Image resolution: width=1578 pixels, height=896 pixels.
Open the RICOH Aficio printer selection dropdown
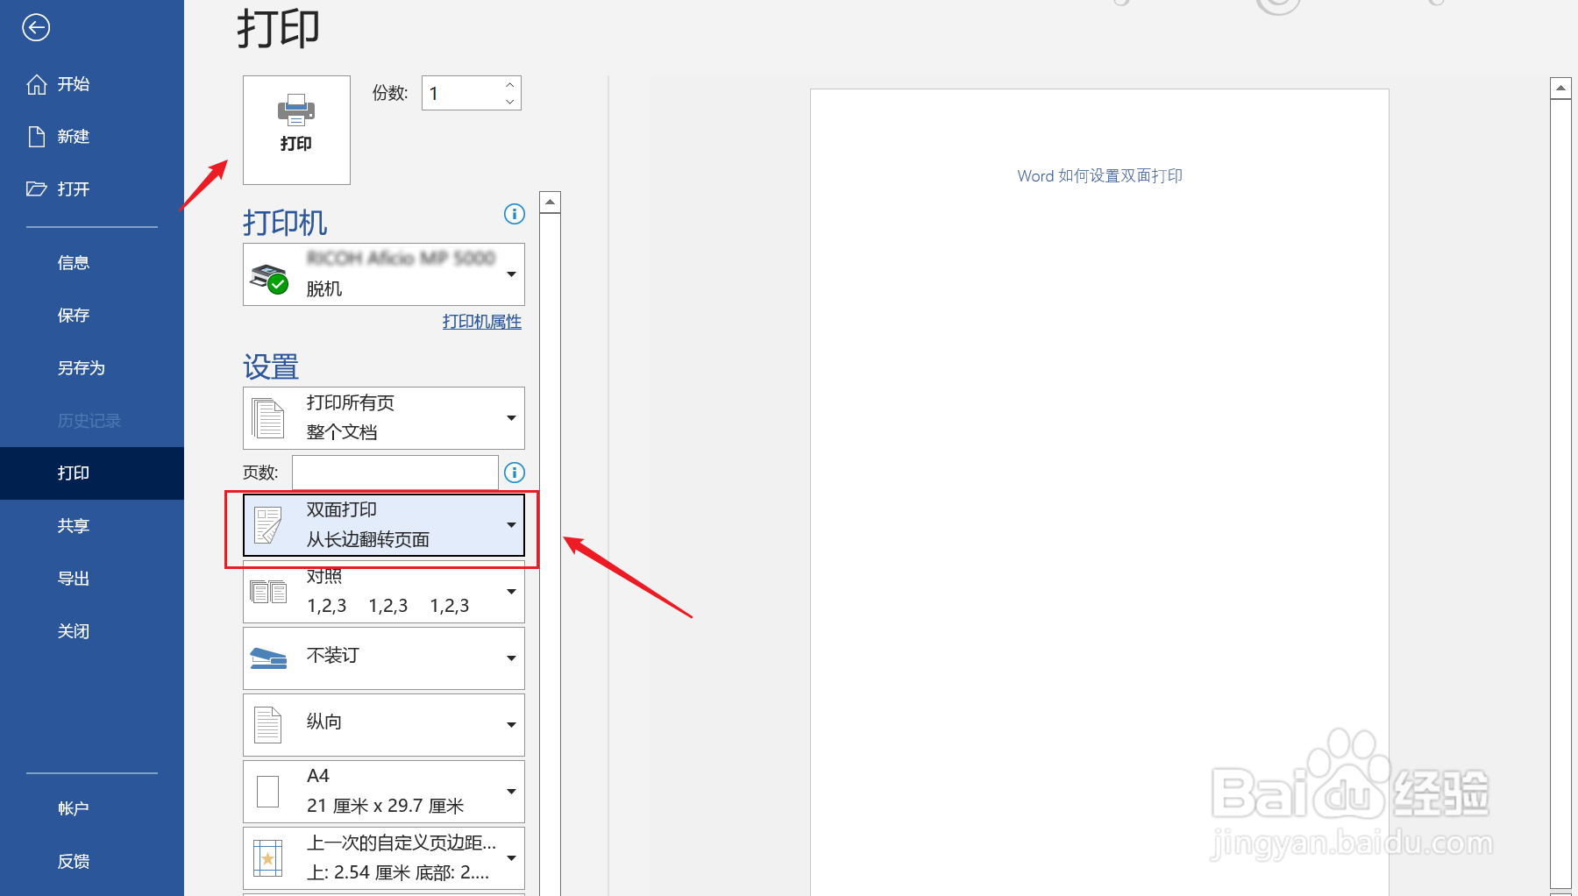click(511, 274)
